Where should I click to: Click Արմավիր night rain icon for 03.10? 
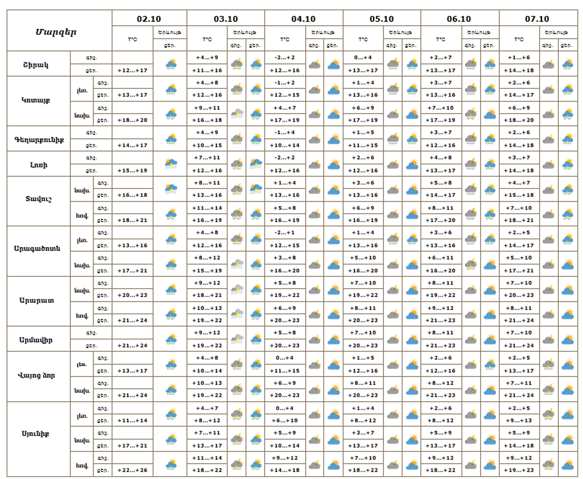point(237,339)
